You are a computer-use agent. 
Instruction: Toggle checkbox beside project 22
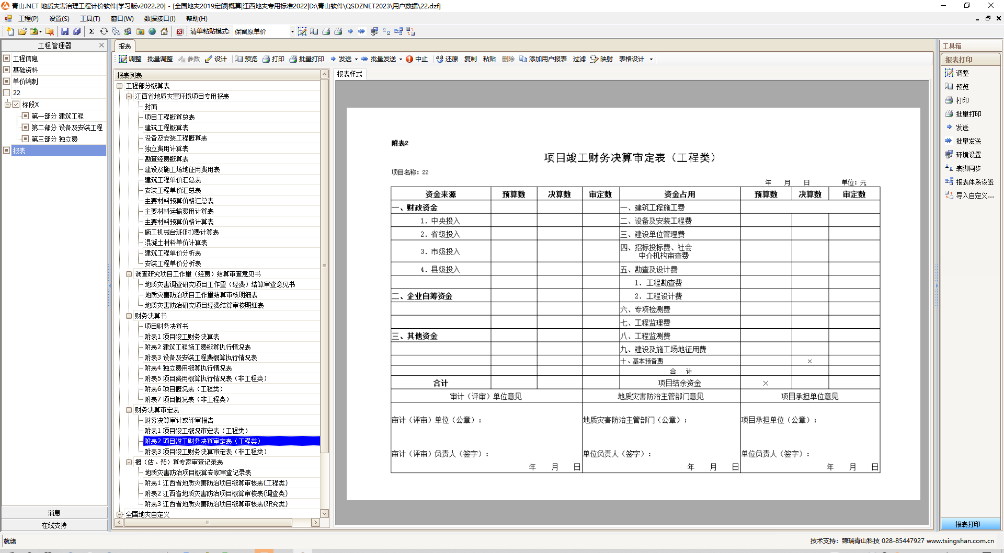pyautogui.click(x=7, y=93)
